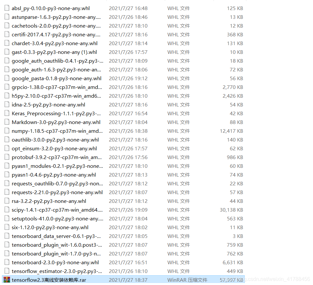Image resolution: width=313 pixels, height=285 pixels.
Task: Click the 30,138 KB size of scipy
Action: [x=231, y=210]
